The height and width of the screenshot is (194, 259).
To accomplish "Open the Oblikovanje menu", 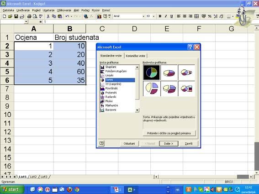I will click(64, 10).
